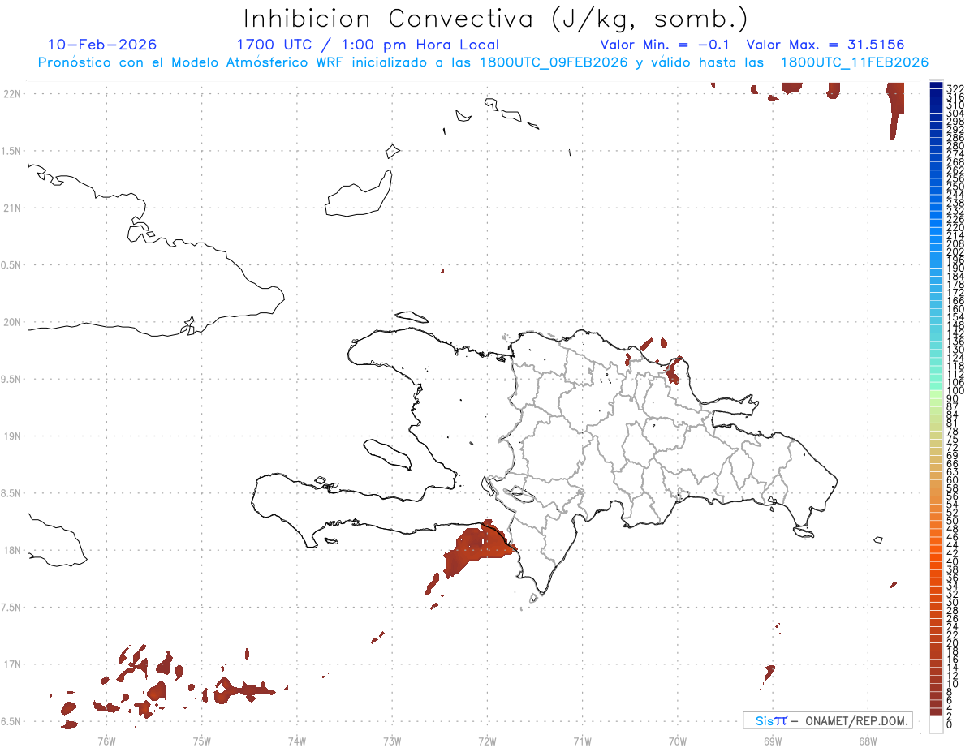The height and width of the screenshot is (752, 974).
Task: Click the '21N' latitude label
Action: coord(12,208)
